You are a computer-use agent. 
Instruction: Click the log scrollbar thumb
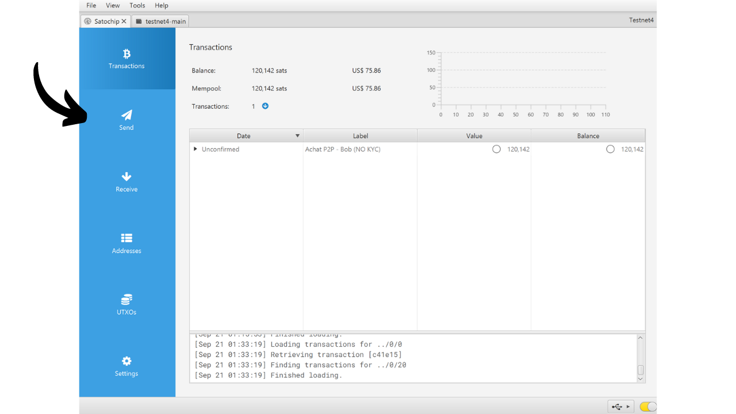(641, 370)
